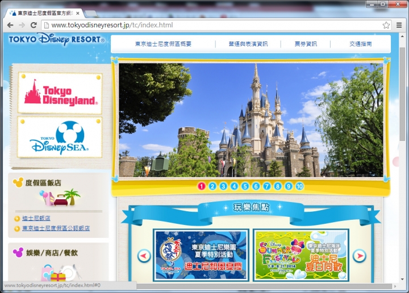409x293 pixels.
Task: Select slide 7 in the slideshow pager
Action: click(x=266, y=186)
